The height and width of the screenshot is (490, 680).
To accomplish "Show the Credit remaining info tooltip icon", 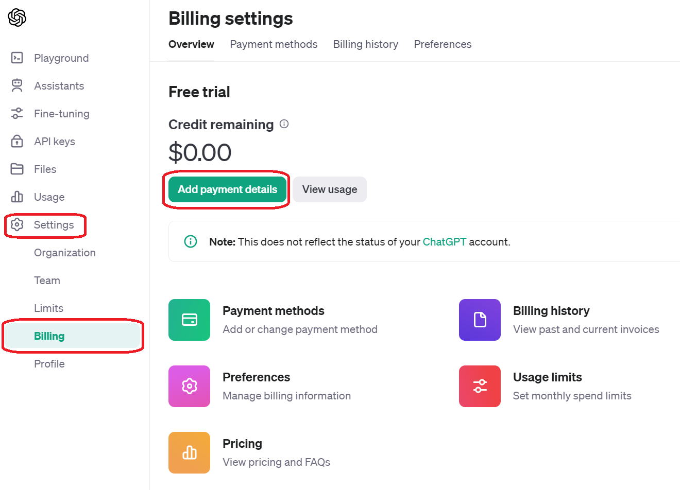I will click(x=284, y=124).
